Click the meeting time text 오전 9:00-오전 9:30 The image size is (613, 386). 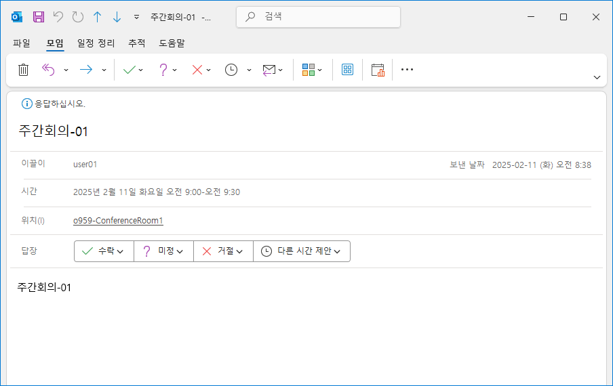pyautogui.click(x=203, y=192)
